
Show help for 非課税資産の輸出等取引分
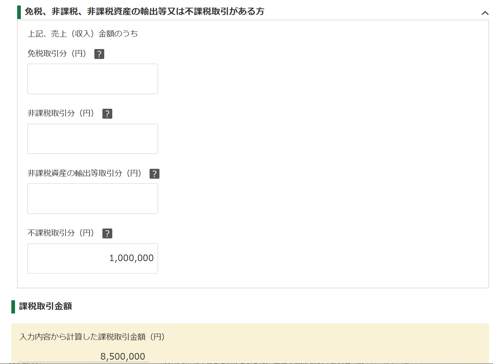pos(154,174)
